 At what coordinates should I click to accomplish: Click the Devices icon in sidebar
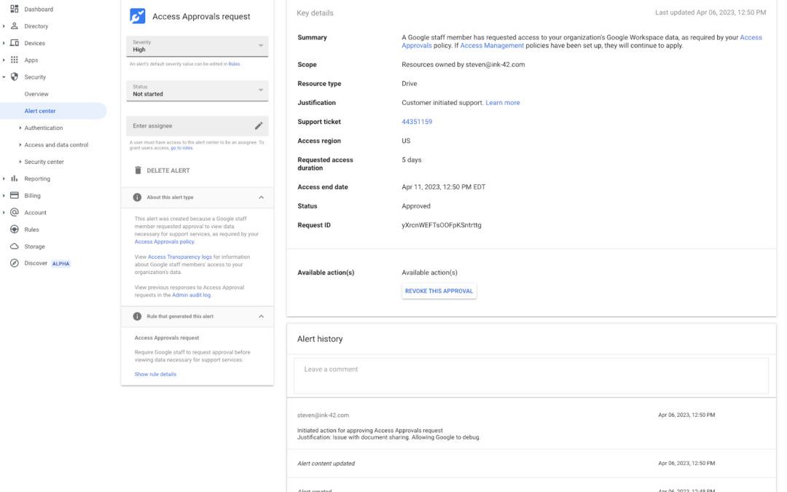[14, 43]
